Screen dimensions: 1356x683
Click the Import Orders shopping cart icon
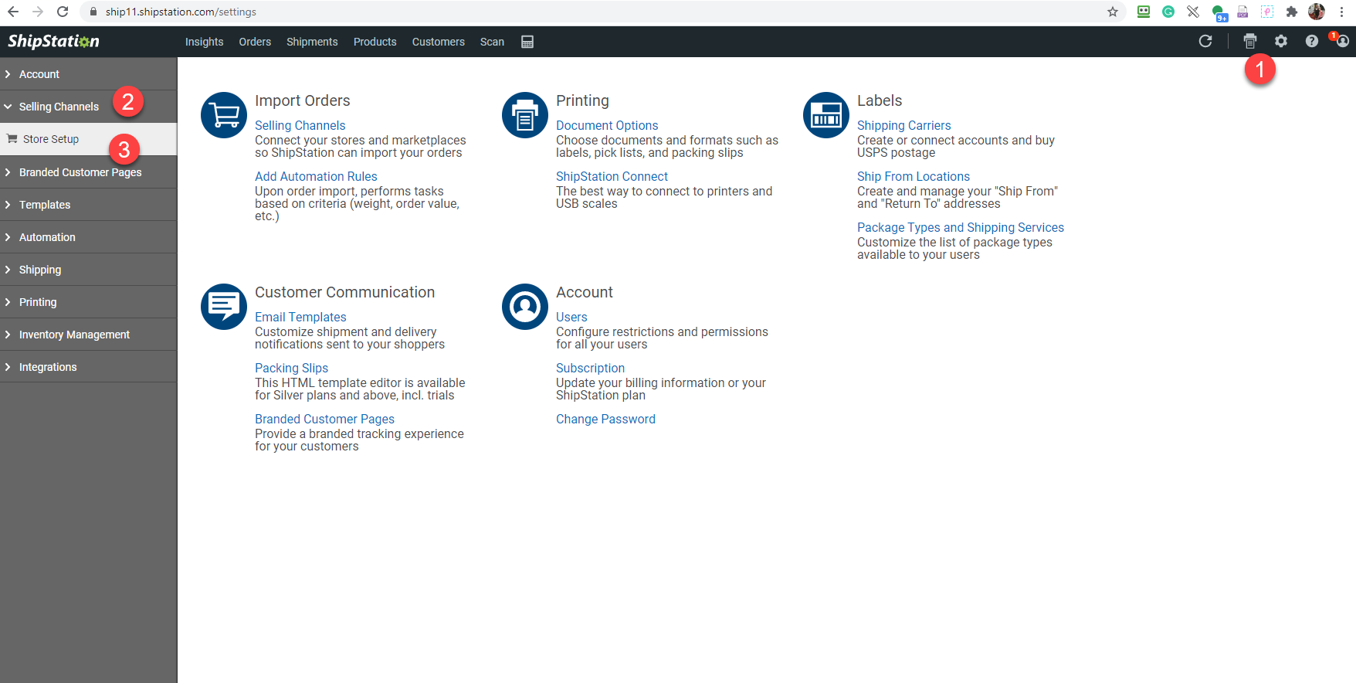[224, 115]
